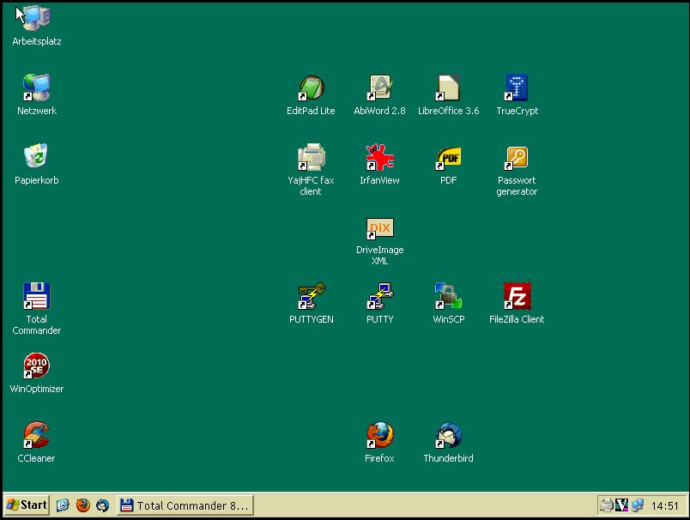This screenshot has width=690, height=520.
Task: Open the network connection tray icon
Action: (x=637, y=505)
